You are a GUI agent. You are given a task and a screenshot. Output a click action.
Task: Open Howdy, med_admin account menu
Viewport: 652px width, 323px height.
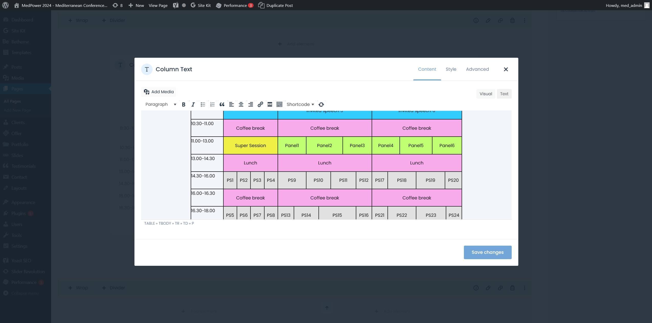tap(627, 5)
